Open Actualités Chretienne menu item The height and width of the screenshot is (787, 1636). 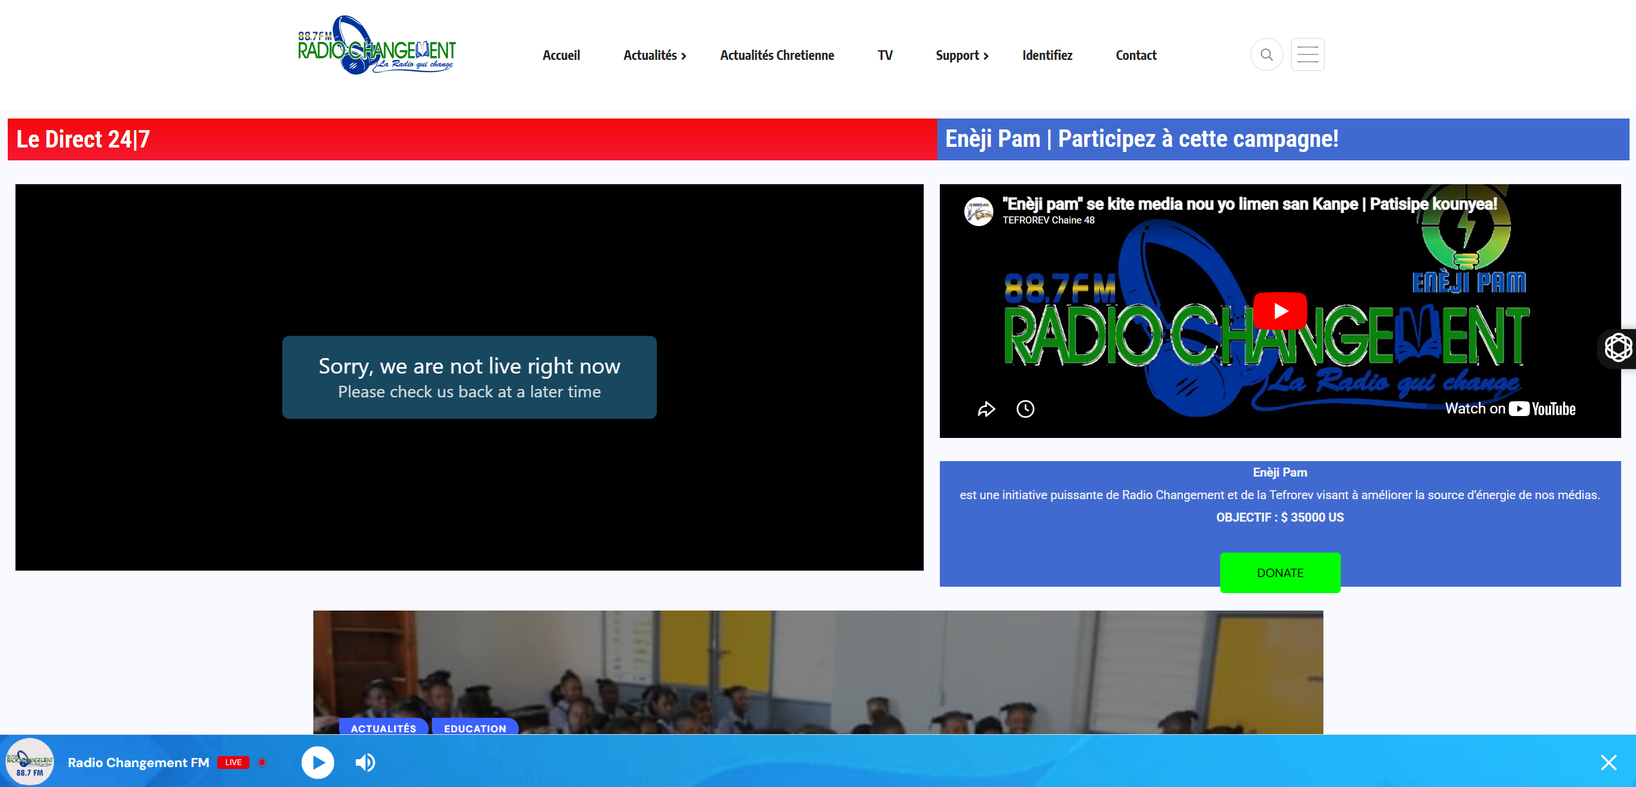777,55
